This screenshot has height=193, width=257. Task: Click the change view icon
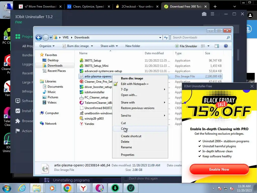[x=203, y=46]
